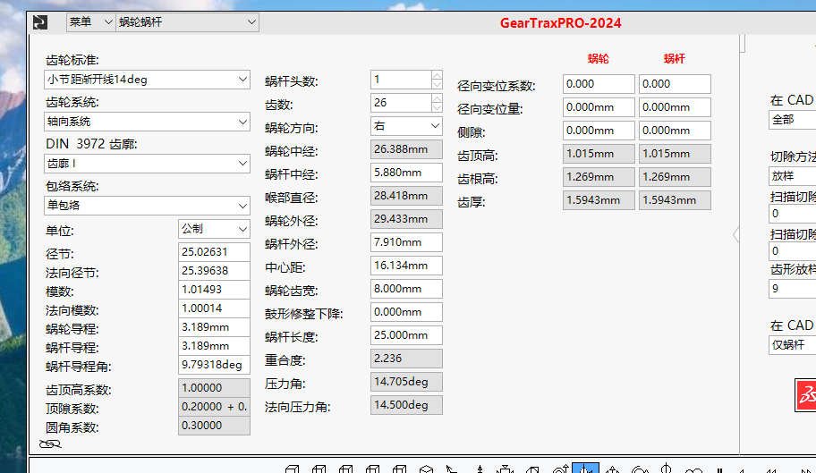Screen dimensions: 816x473
Task: Click the 蜗杆 齿根高 value 1.269mm
Action: coord(675,177)
